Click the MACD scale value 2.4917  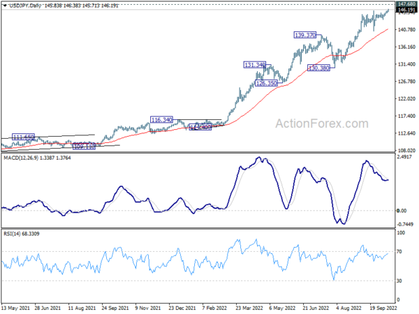(404, 157)
